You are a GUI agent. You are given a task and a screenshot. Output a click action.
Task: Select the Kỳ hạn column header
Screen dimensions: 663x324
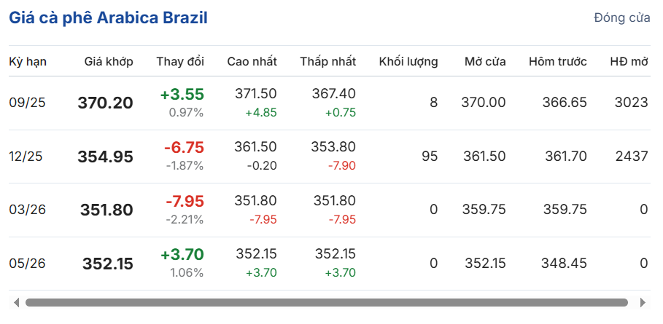28,62
